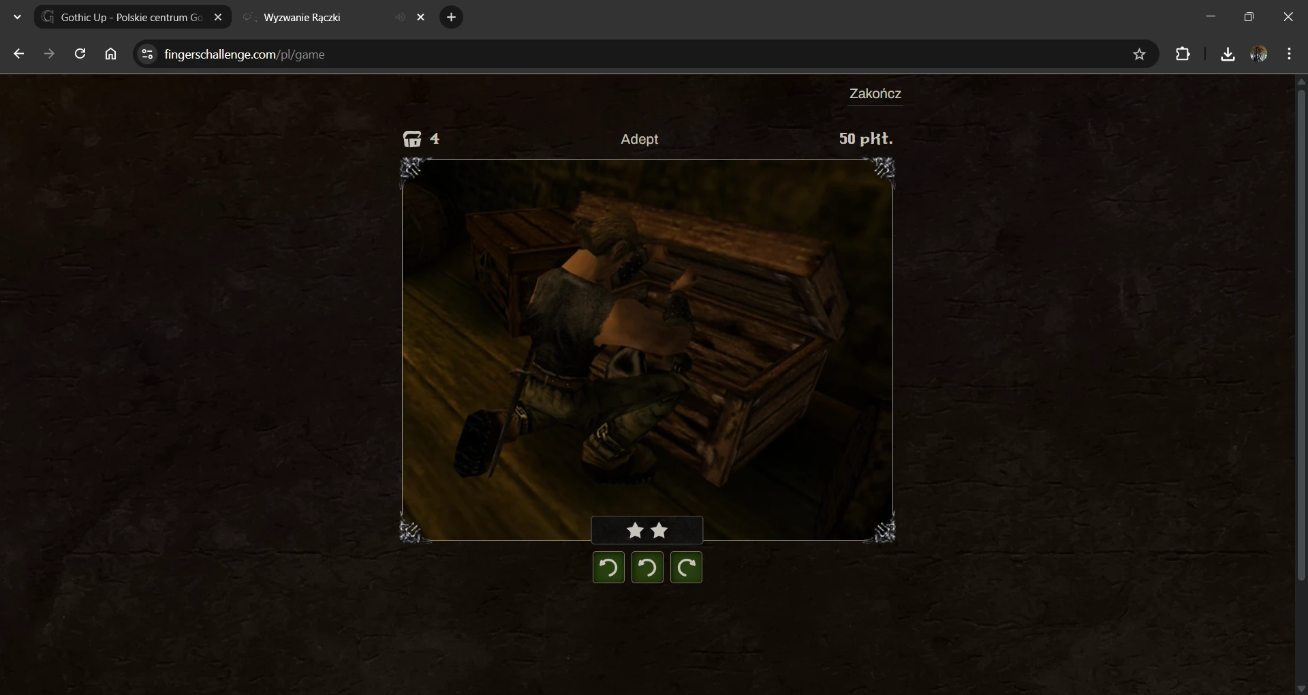Open the extensions puzzle menu

(1183, 55)
